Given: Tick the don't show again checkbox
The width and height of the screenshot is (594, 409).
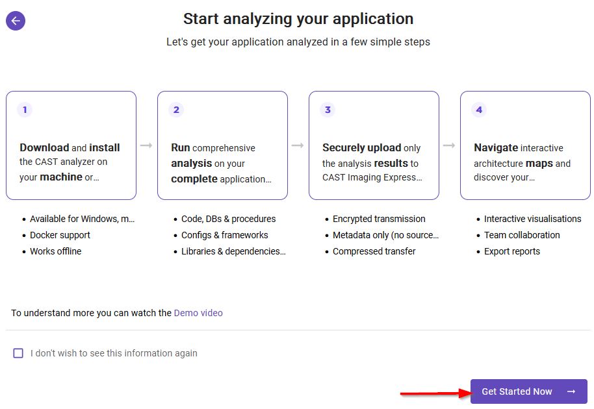Looking at the screenshot, I should click(x=18, y=353).
